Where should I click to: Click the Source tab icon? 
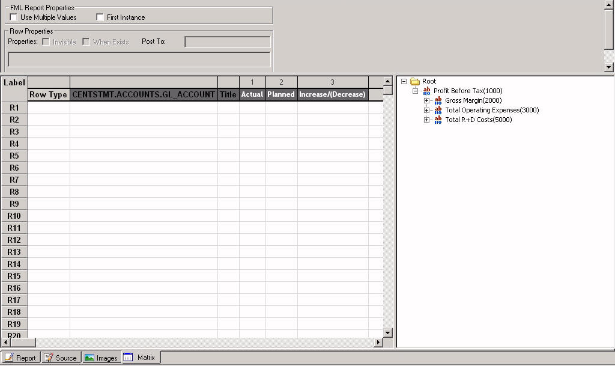tap(48, 358)
